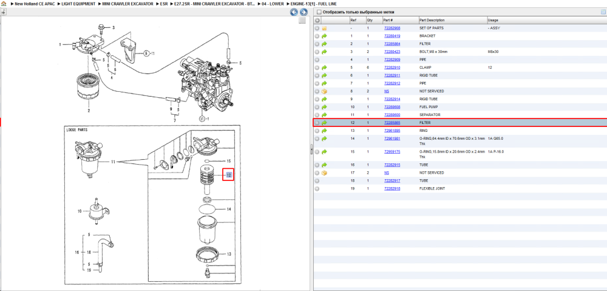Image resolution: width=607 pixels, height=291 pixels.
Task: Click the box icon for ref 8 NOT SERVICED
Action: [x=324, y=91]
